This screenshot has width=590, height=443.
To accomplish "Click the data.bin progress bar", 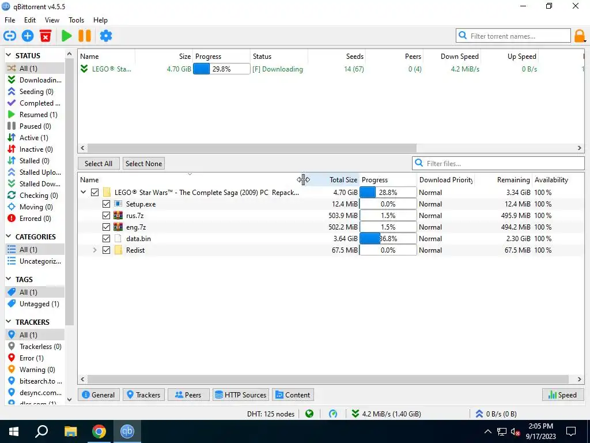I will 388,239.
